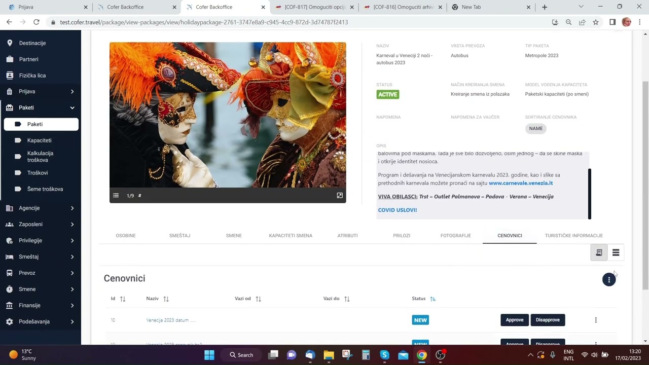Open a new browser tab

[545, 7]
